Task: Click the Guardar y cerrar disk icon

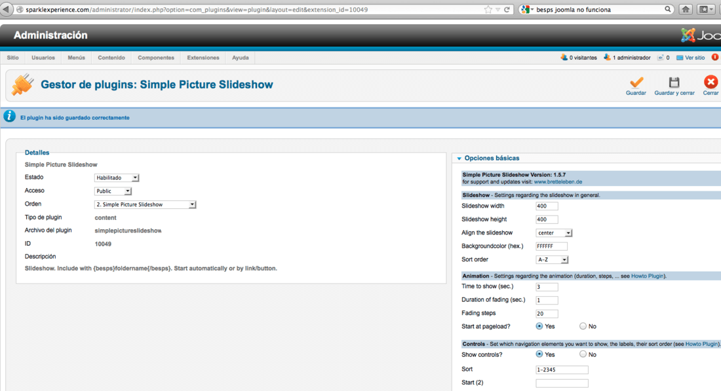Action: (674, 83)
